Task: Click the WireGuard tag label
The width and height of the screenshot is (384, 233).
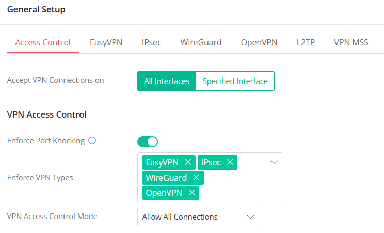Action: [166, 177]
